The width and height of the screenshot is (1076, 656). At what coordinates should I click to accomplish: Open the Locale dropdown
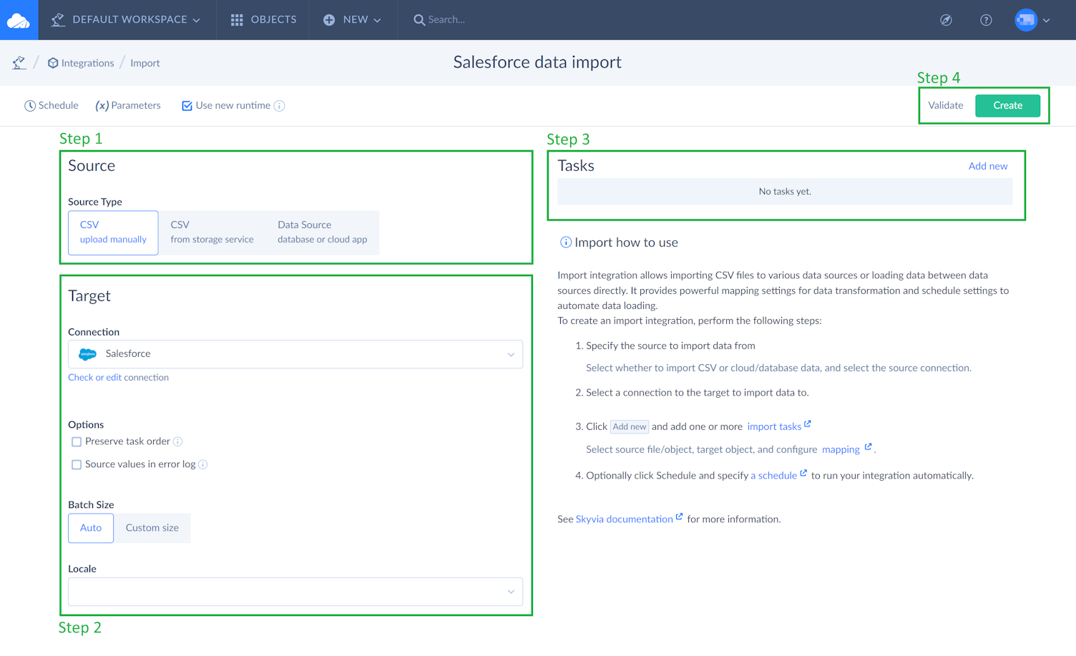[x=295, y=592]
